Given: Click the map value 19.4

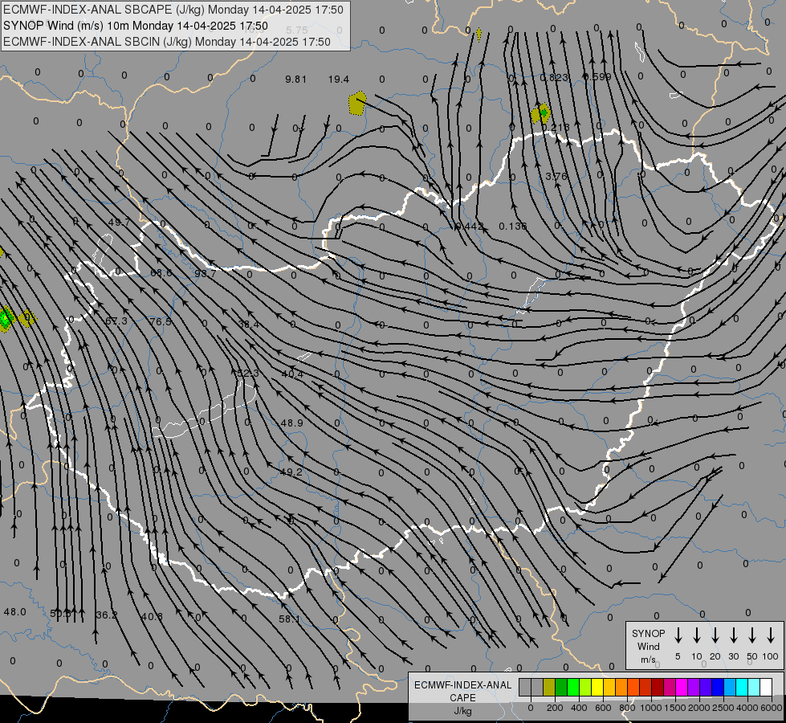Looking at the screenshot, I should click(338, 80).
